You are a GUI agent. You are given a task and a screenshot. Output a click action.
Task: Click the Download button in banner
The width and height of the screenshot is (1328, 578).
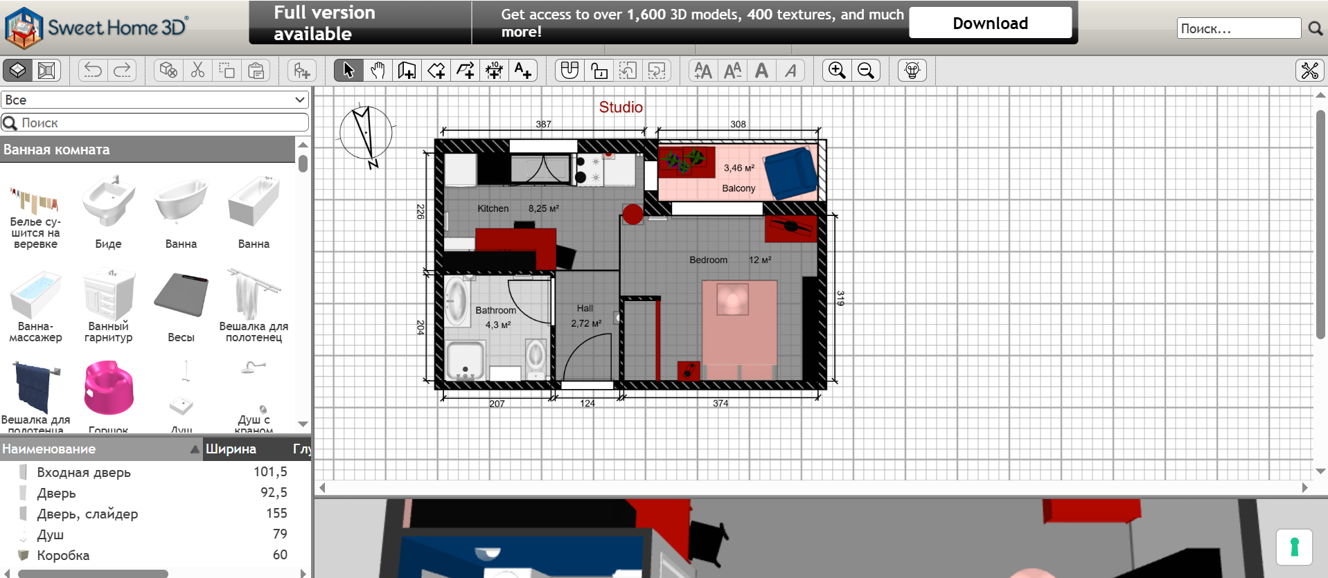click(989, 24)
